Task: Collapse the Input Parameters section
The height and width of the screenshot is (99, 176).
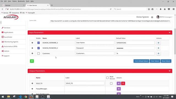Action: [x=169, y=32]
